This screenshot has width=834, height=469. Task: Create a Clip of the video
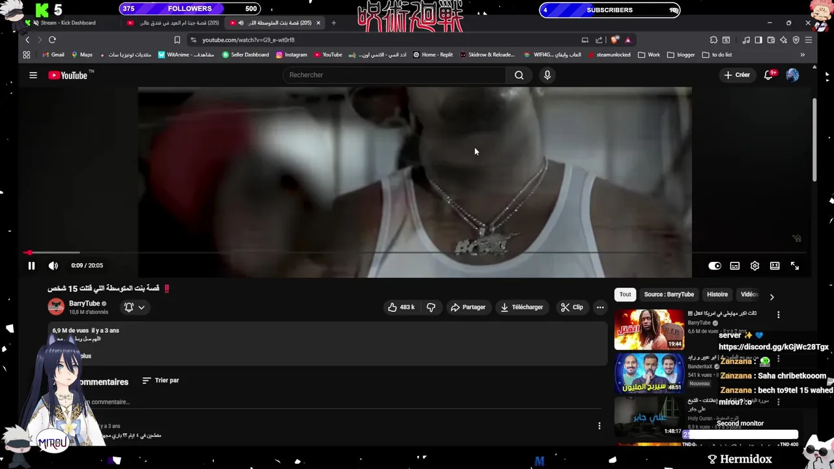click(x=572, y=307)
